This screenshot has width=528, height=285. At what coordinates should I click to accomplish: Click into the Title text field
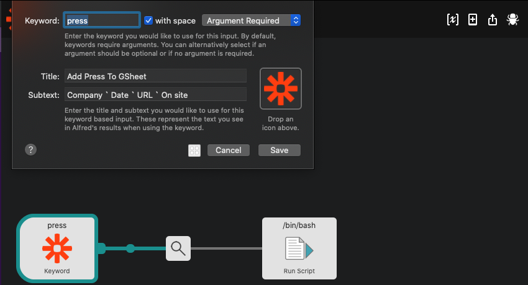click(155, 76)
